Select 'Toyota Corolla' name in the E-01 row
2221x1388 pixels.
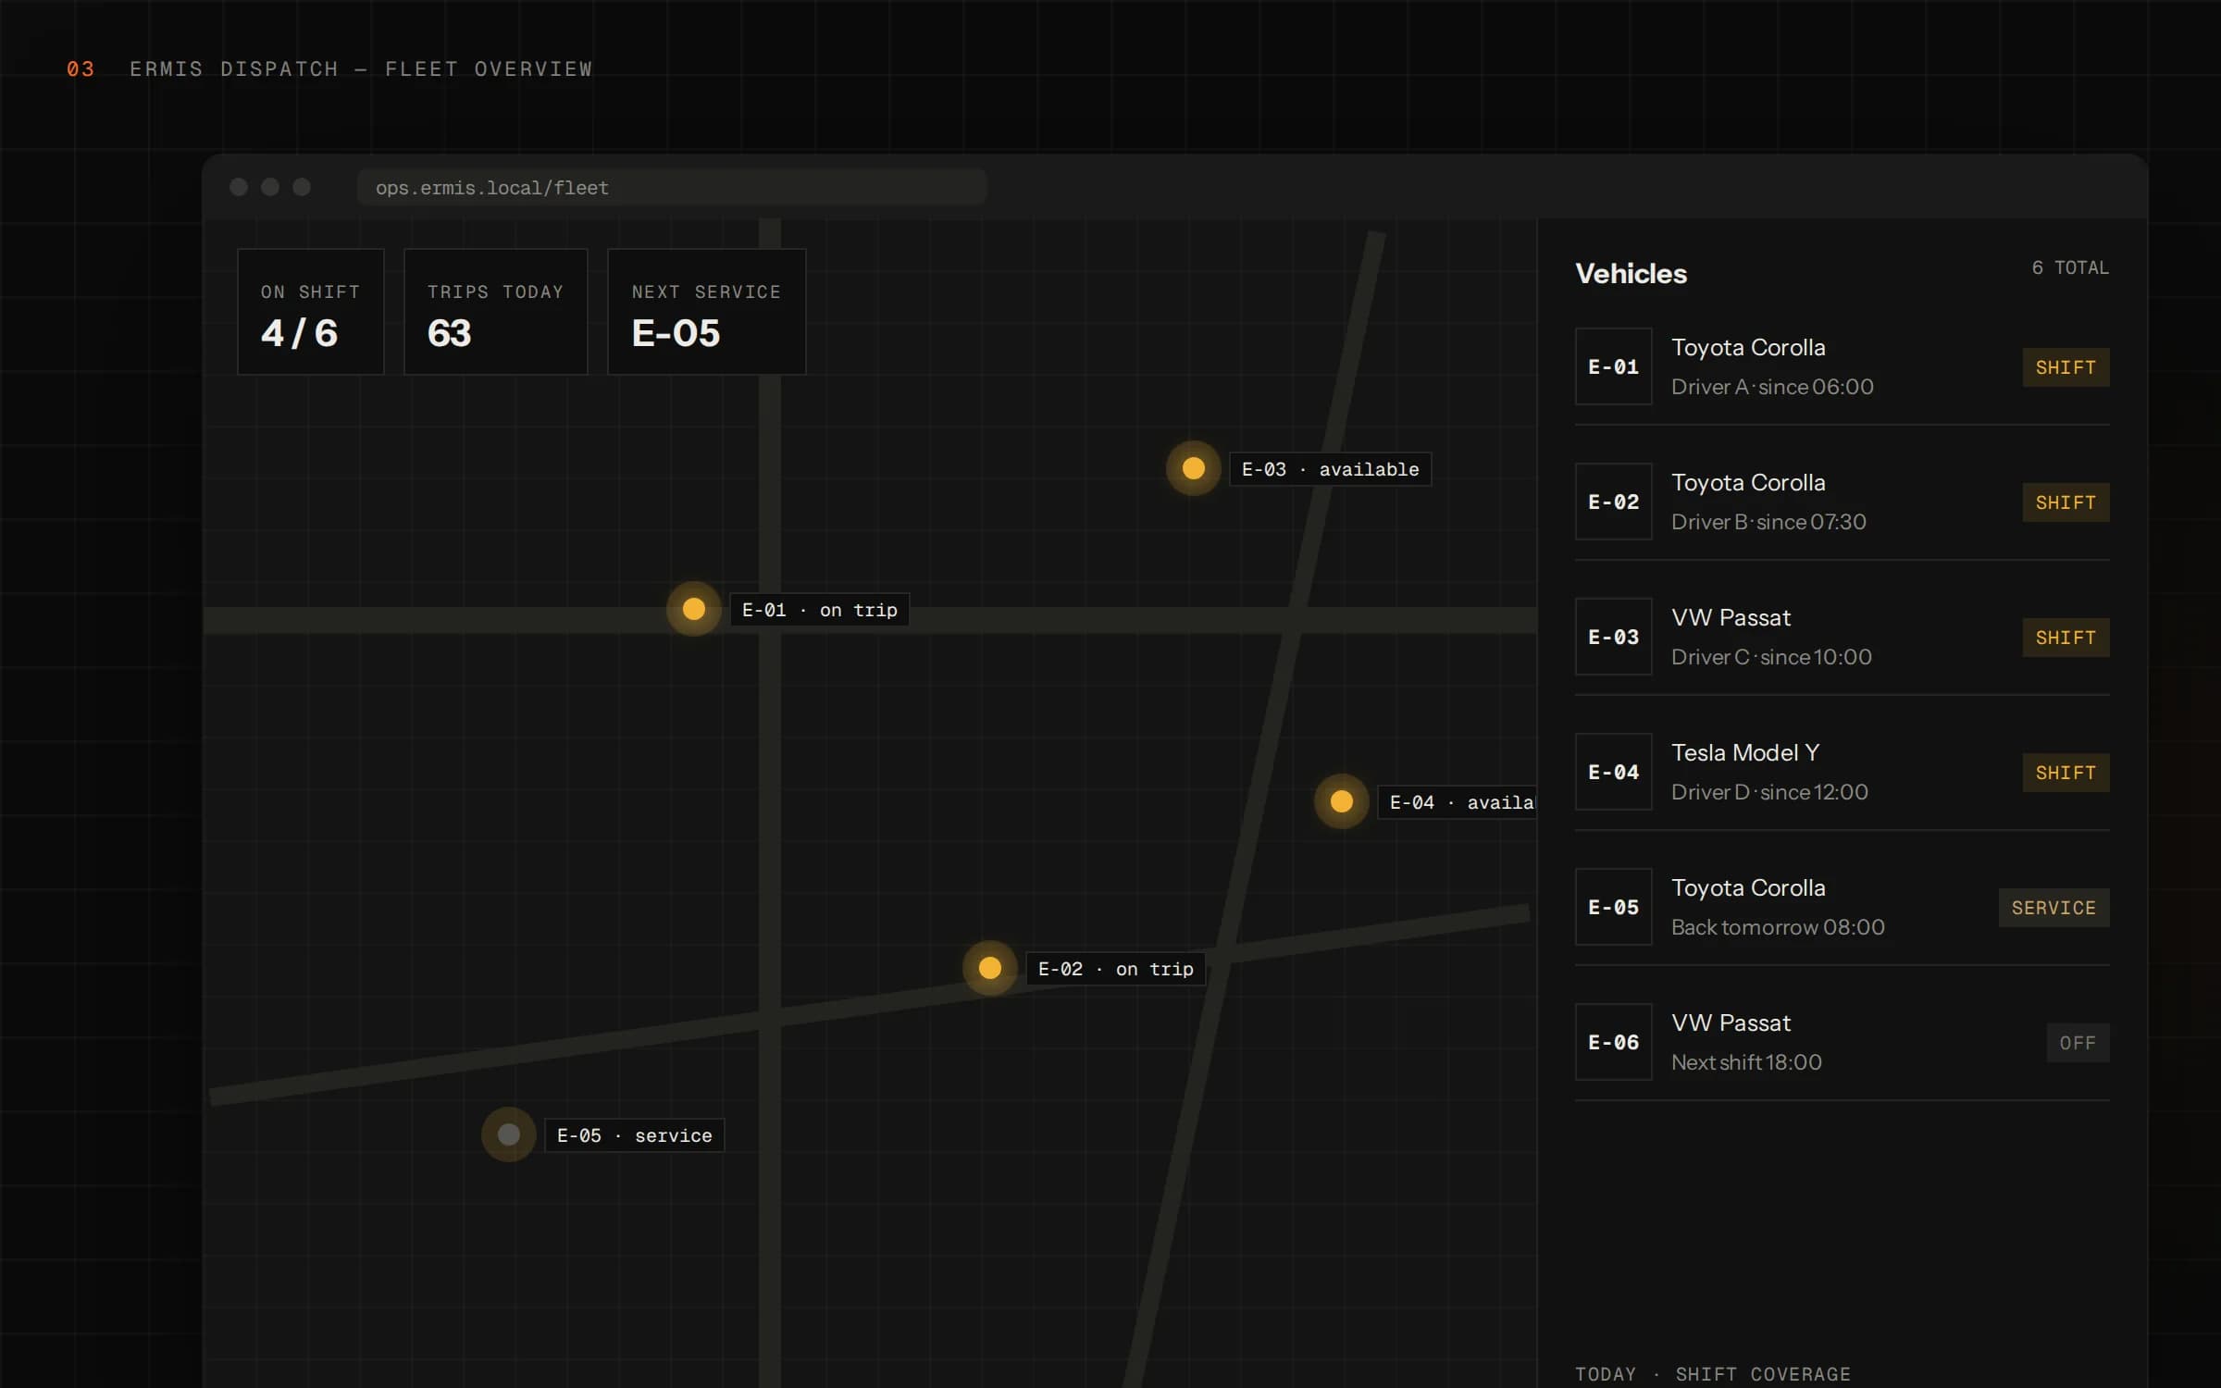1748,348
